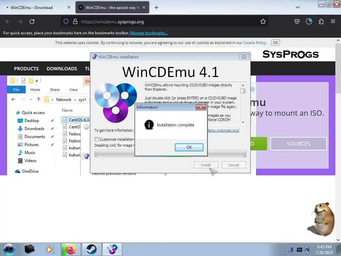
Task: Open Windows Start button
Action: [x=9, y=249]
